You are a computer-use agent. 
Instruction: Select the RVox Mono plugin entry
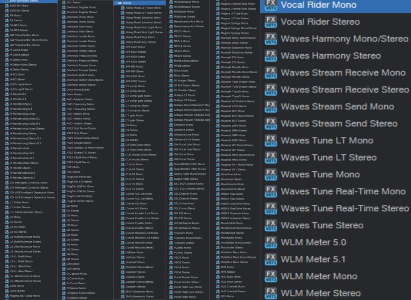click(181, 70)
